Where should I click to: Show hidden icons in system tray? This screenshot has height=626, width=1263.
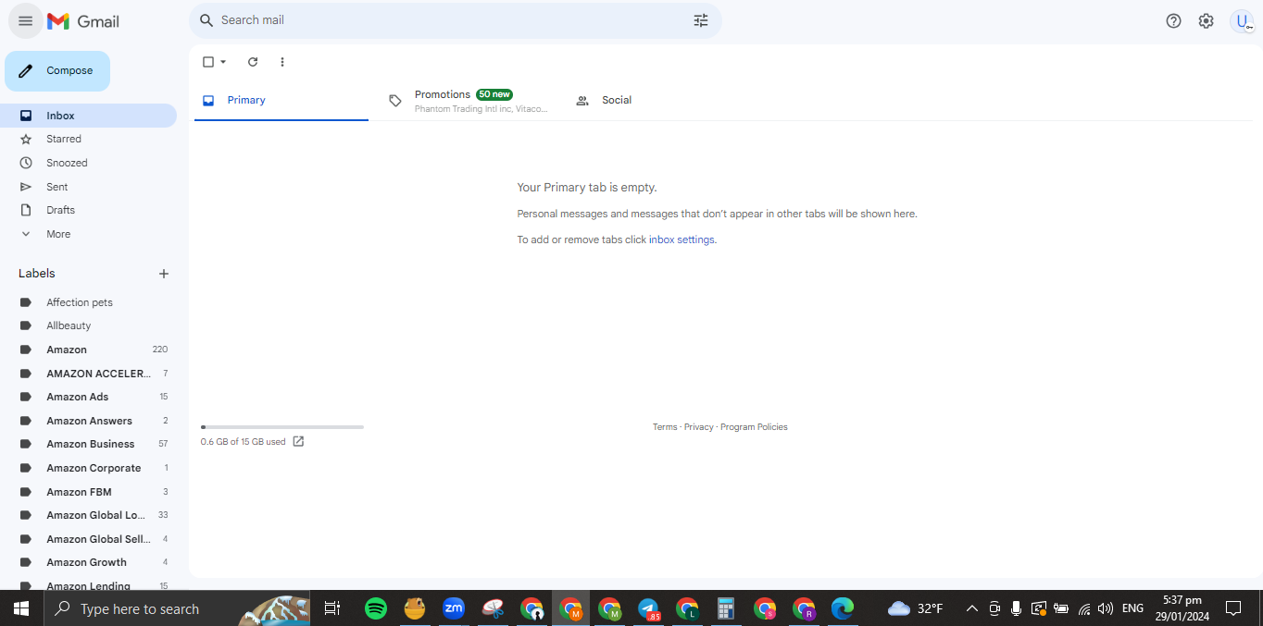pos(971,608)
